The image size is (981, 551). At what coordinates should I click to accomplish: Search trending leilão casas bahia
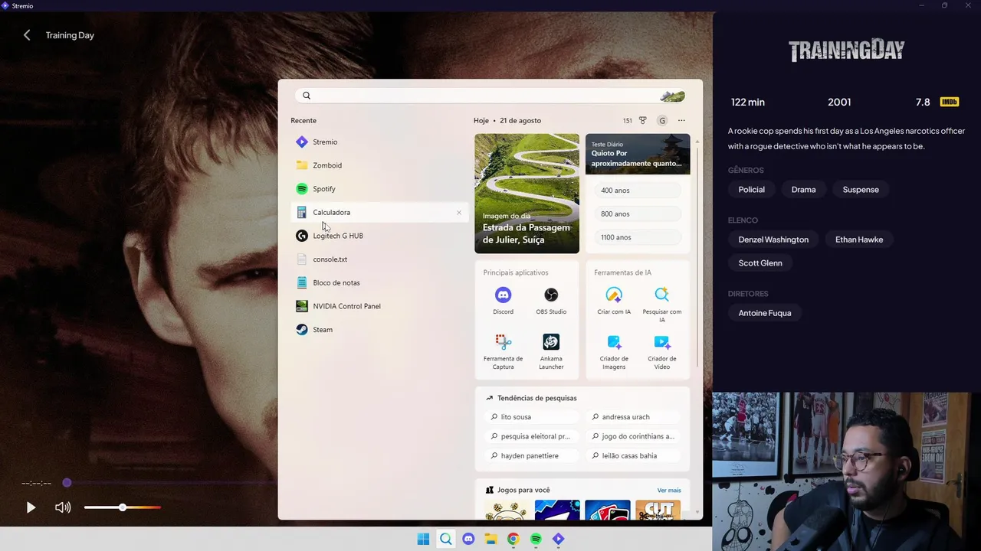tap(633, 456)
